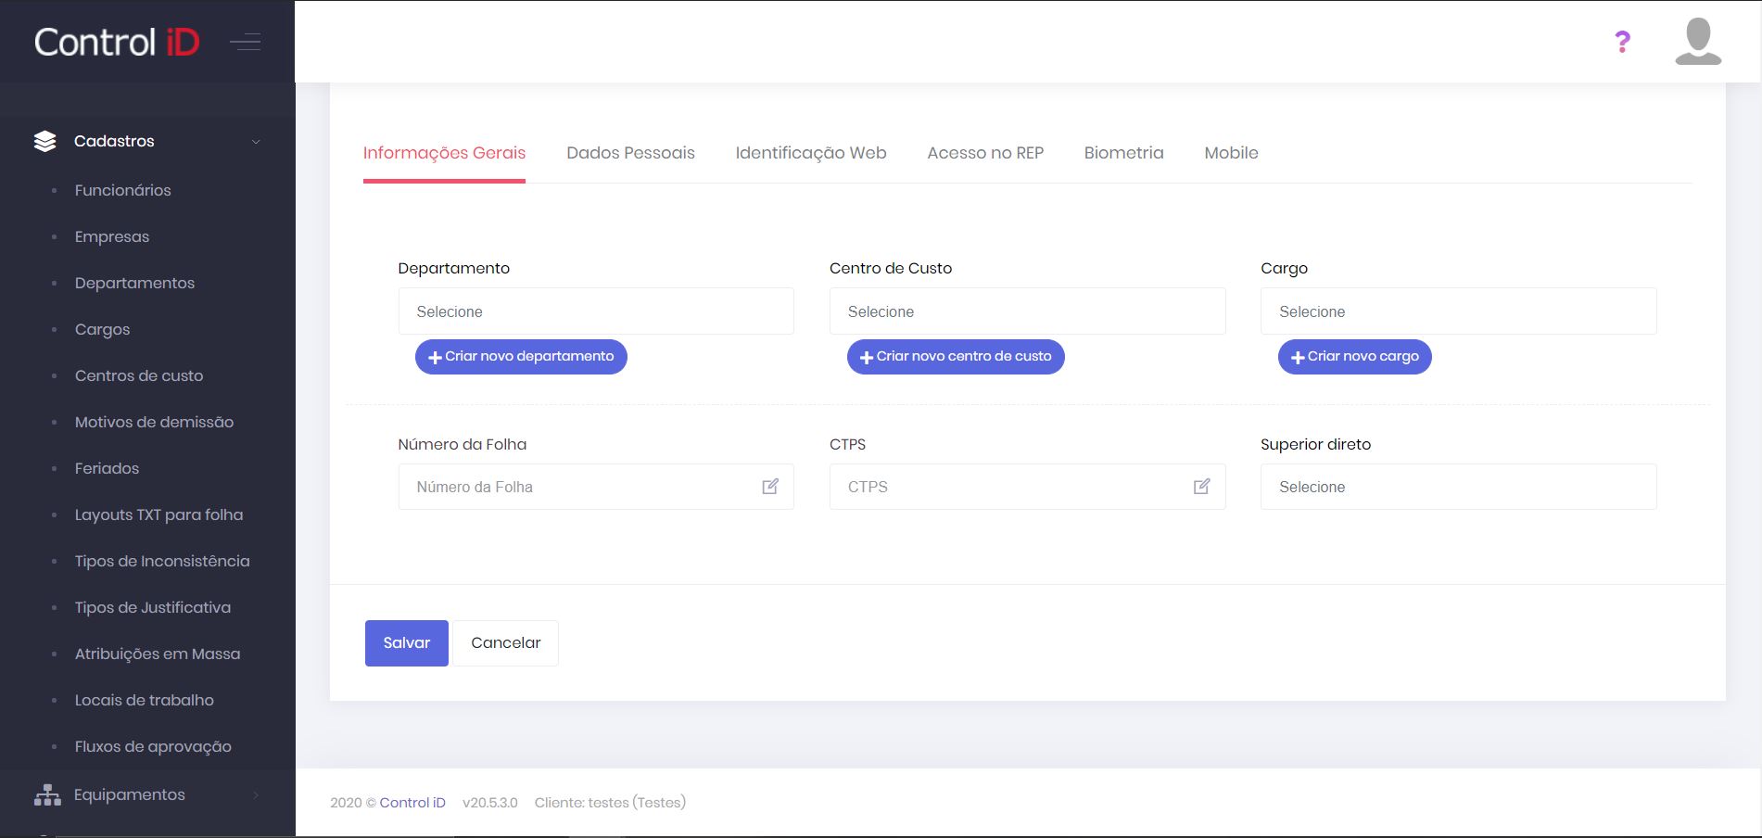The height and width of the screenshot is (838, 1762).
Task: Click the Control iD footer link
Action: pyautogui.click(x=412, y=803)
